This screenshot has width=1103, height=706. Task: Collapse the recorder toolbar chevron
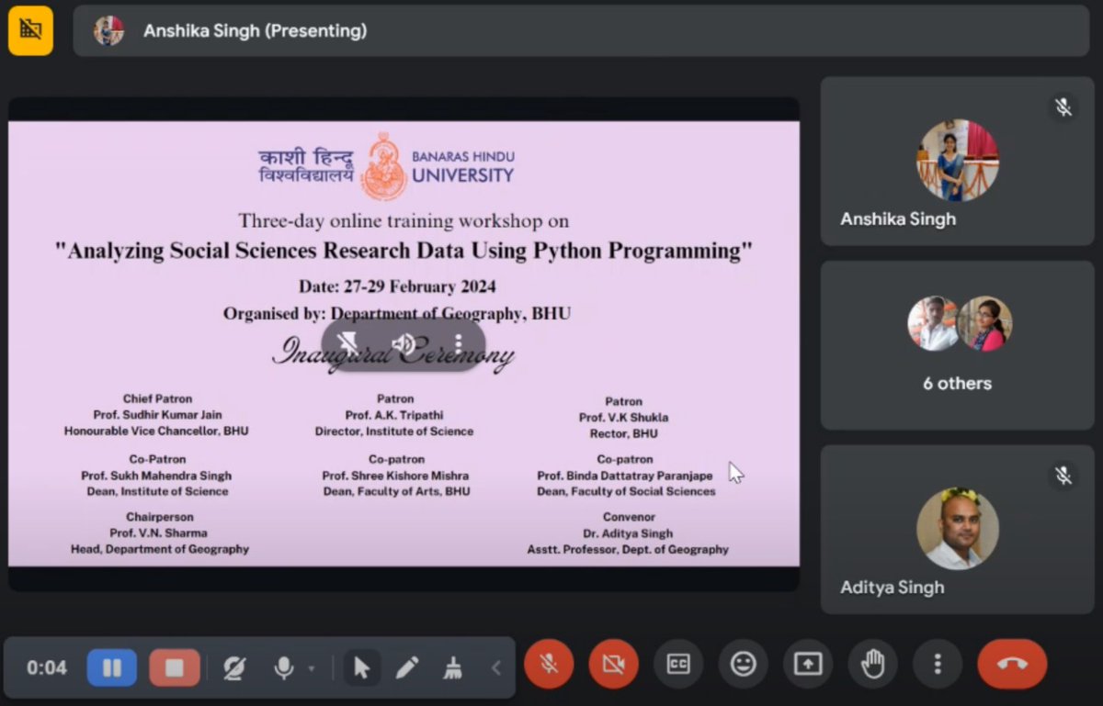pyautogui.click(x=496, y=667)
